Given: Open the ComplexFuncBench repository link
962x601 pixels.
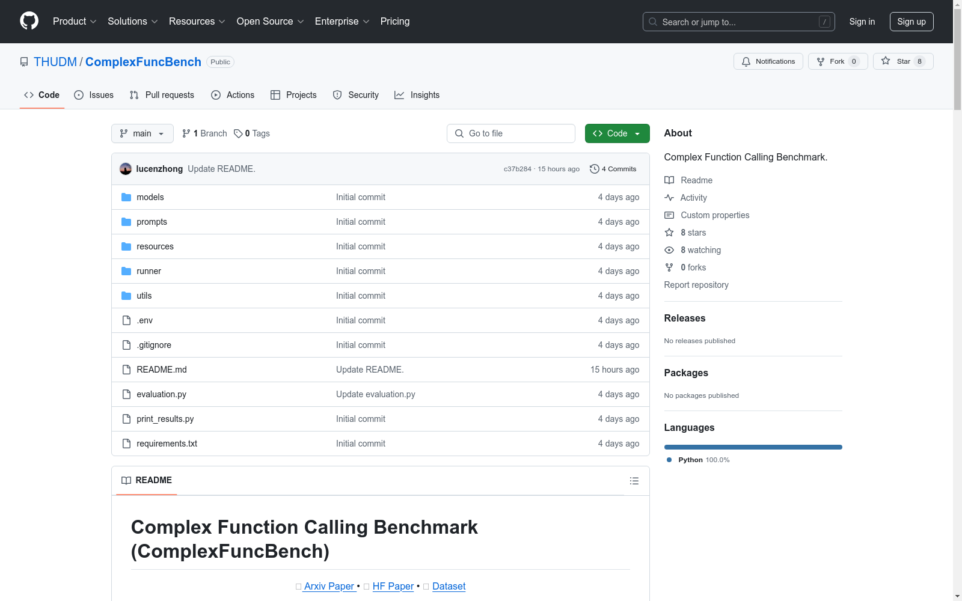Looking at the screenshot, I should [143, 62].
